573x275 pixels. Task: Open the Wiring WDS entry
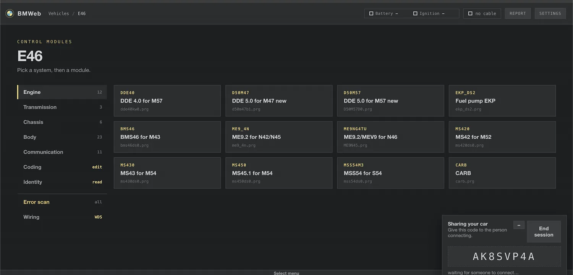62,217
